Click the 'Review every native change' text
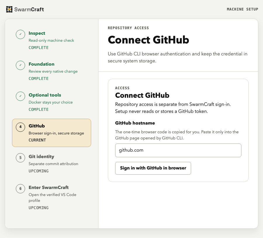263x238 pixels. click(53, 71)
